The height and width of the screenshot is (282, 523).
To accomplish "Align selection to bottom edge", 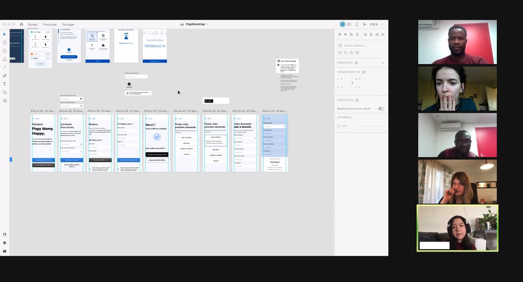I will point(351,34).
